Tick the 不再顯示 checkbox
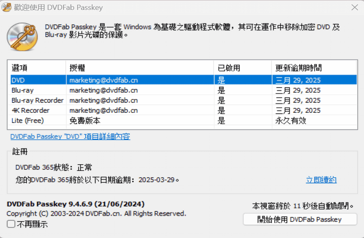 (x=11, y=224)
